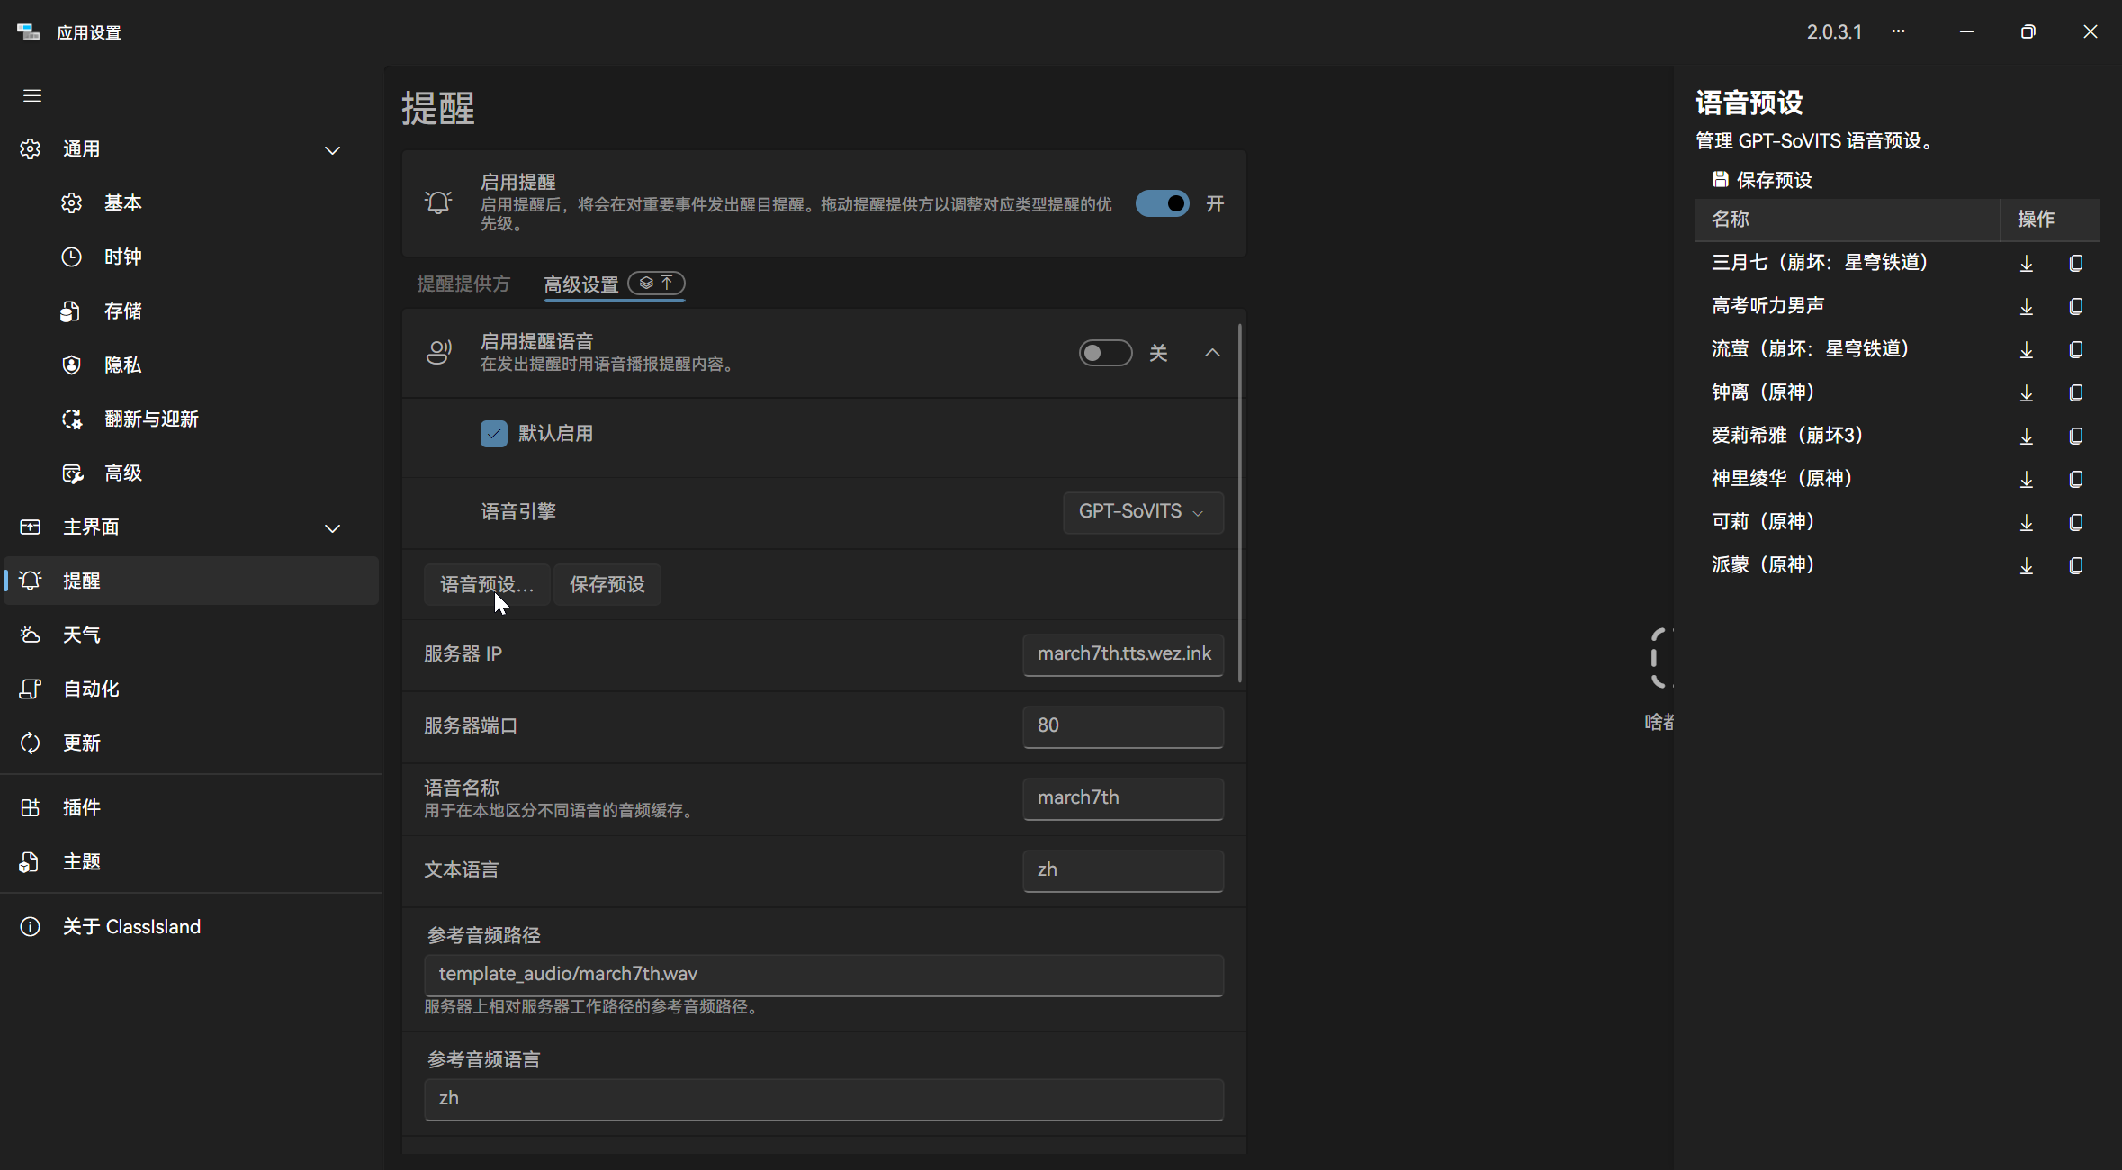Click copy icon for 派蒙（原神）preset
The height and width of the screenshot is (1170, 2122).
[2075, 565]
